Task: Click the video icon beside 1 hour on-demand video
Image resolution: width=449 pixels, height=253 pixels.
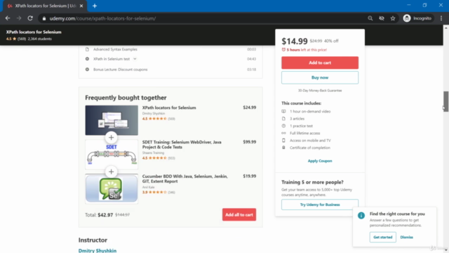Action: [283, 111]
